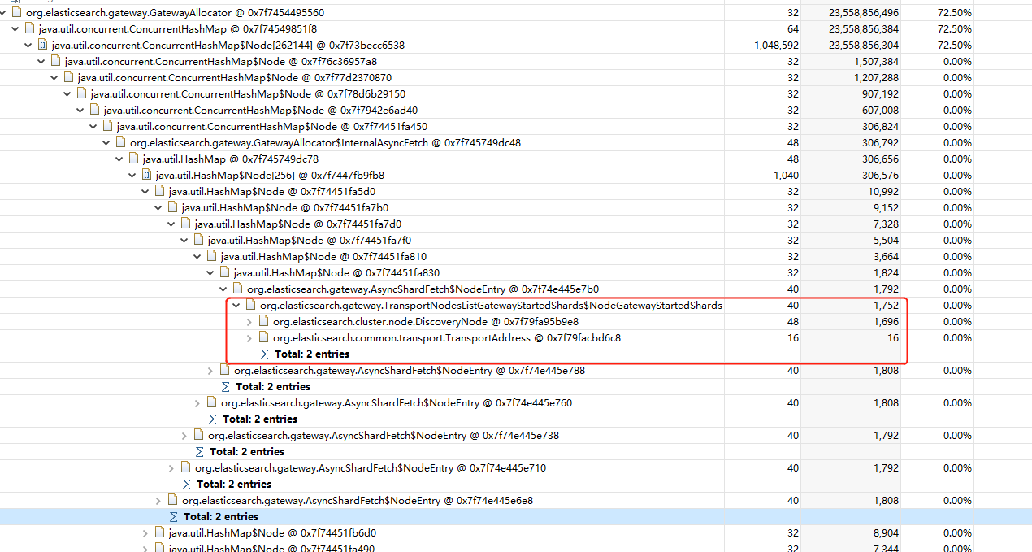The image size is (1032, 552).
Task: Click the object icon of GatewayAllocator @ 0x7f7454495560
Action: tap(17, 13)
